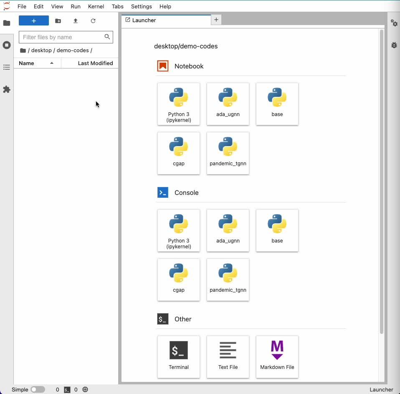Show the Table of Contents sidebar

[x=7, y=67]
